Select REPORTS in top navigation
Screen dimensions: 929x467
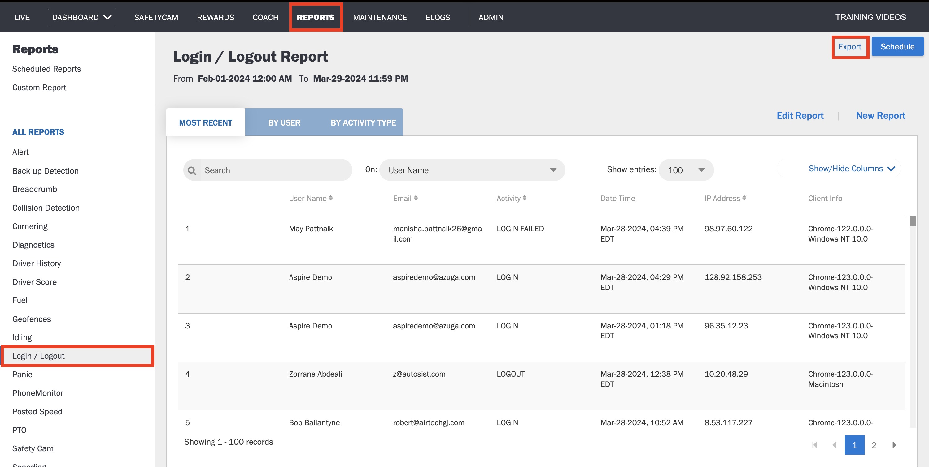(x=316, y=17)
